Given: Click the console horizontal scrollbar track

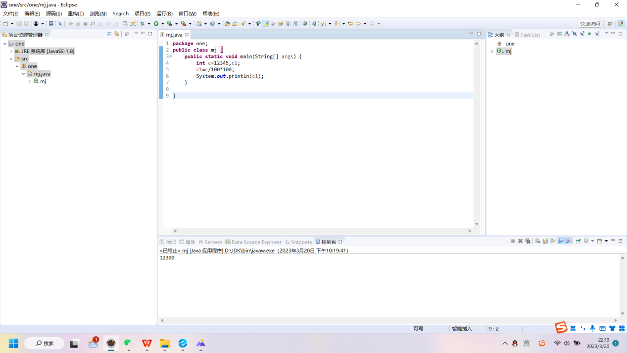Looking at the screenshot, I should tap(388, 320).
